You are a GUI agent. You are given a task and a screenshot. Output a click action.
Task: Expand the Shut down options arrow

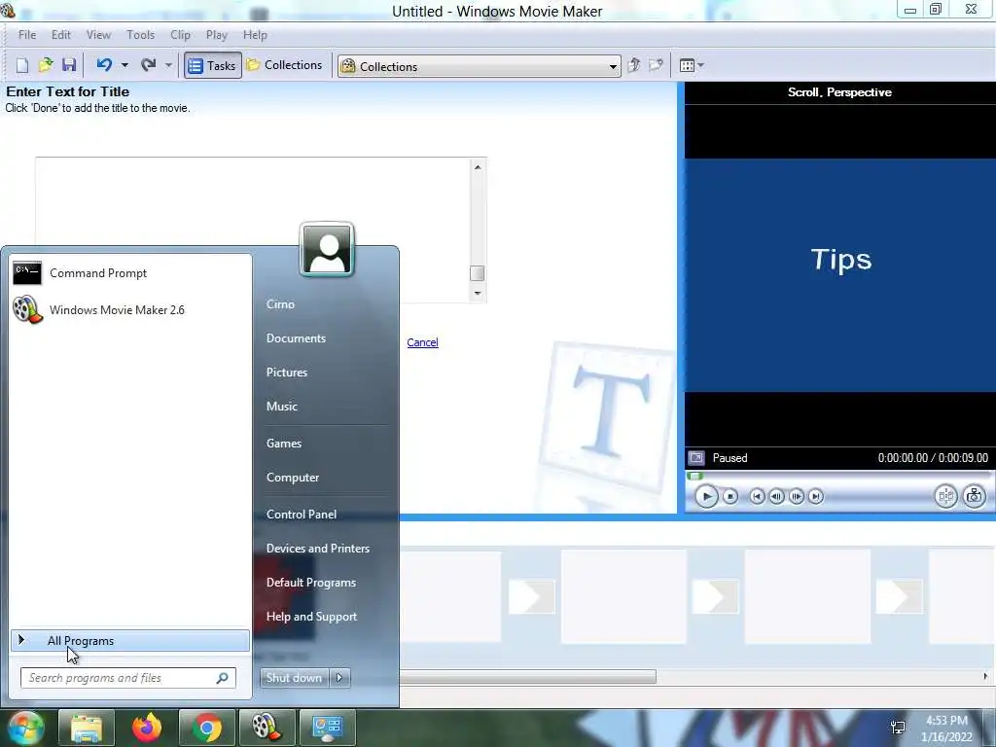point(339,678)
